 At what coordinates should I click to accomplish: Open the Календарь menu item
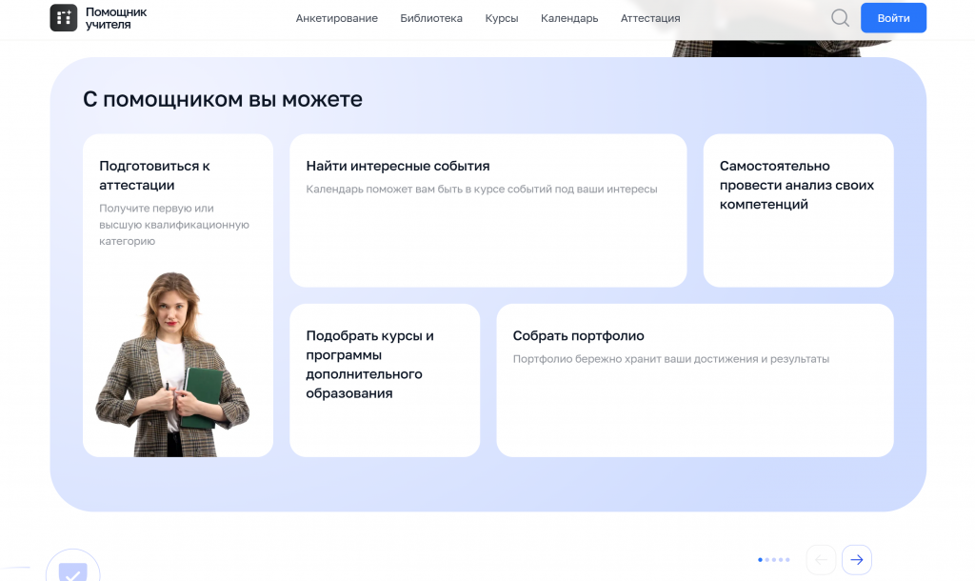569,18
